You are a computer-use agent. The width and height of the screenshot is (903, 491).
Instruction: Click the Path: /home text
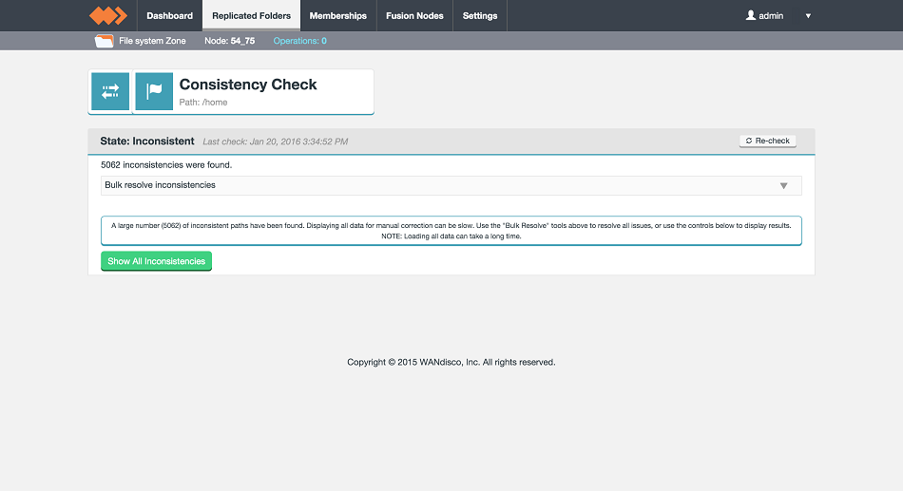[x=203, y=103]
